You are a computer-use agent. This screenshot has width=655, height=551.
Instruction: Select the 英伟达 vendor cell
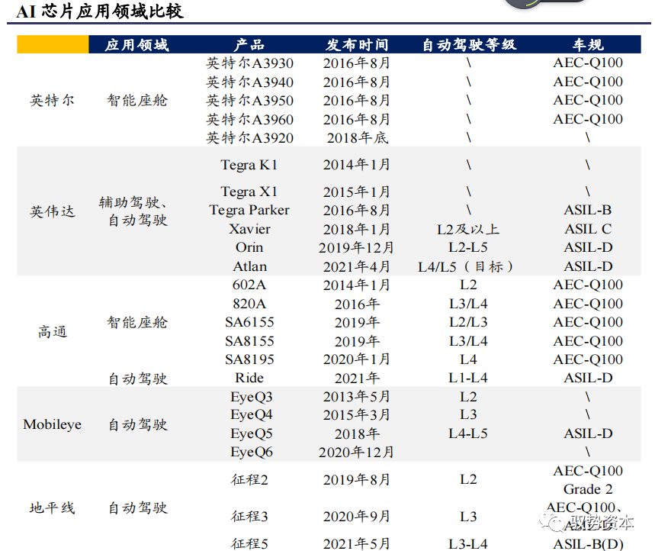[52, 211]
